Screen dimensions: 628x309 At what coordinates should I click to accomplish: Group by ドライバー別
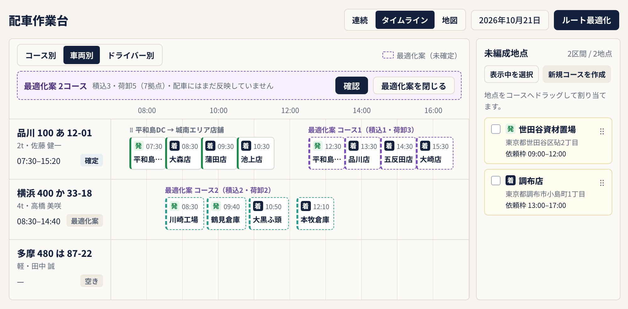[x=131, y=55]
